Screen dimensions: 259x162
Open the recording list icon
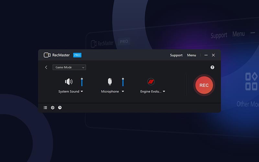pos(45,108)
